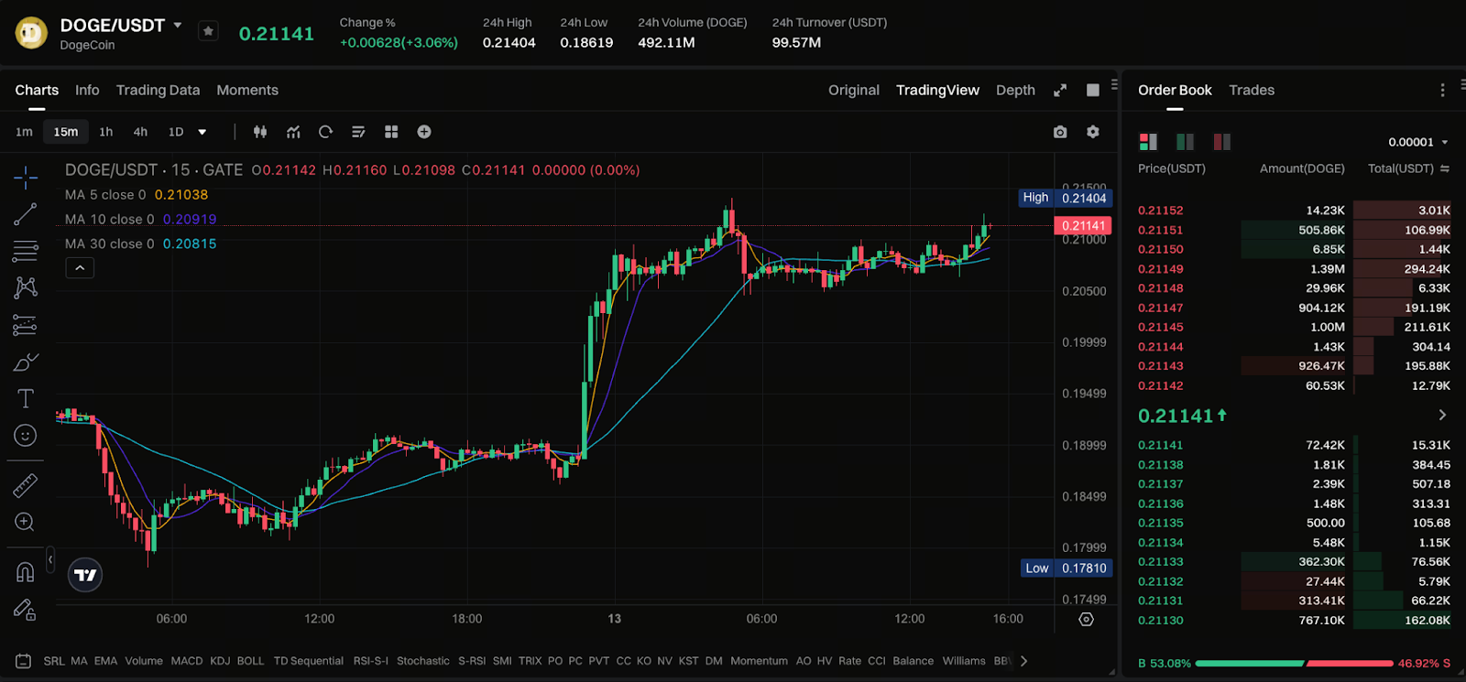Select the ruler measure tool

click(26, 485)
